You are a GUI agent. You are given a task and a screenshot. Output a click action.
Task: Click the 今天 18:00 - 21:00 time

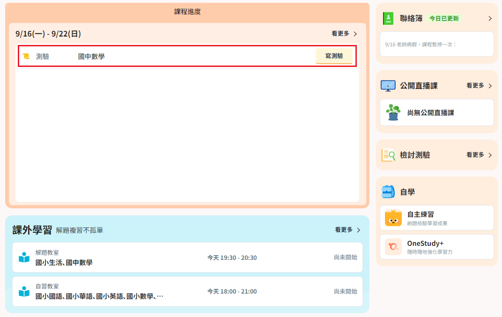232,291
